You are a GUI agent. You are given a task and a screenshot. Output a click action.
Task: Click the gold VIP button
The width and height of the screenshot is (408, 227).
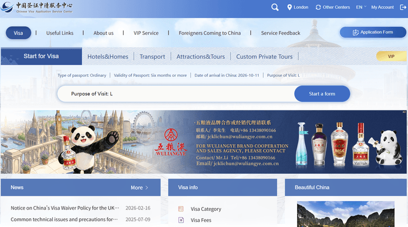coord(392,56)
